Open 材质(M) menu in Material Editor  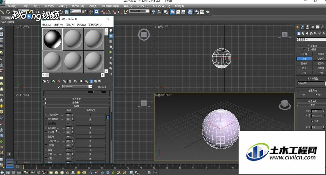[x=58, y=25]
